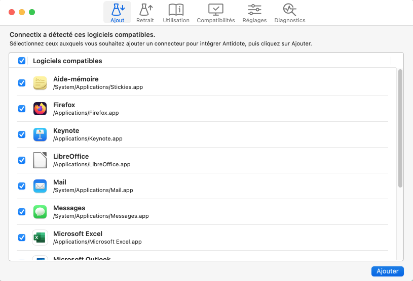
Task: Uncheck the Keynote checkbox
Action: point(22,134)
